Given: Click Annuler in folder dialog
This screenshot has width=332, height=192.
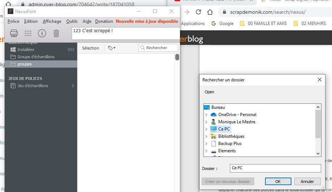Looking at the screenshot, I should tap(307, 182).
